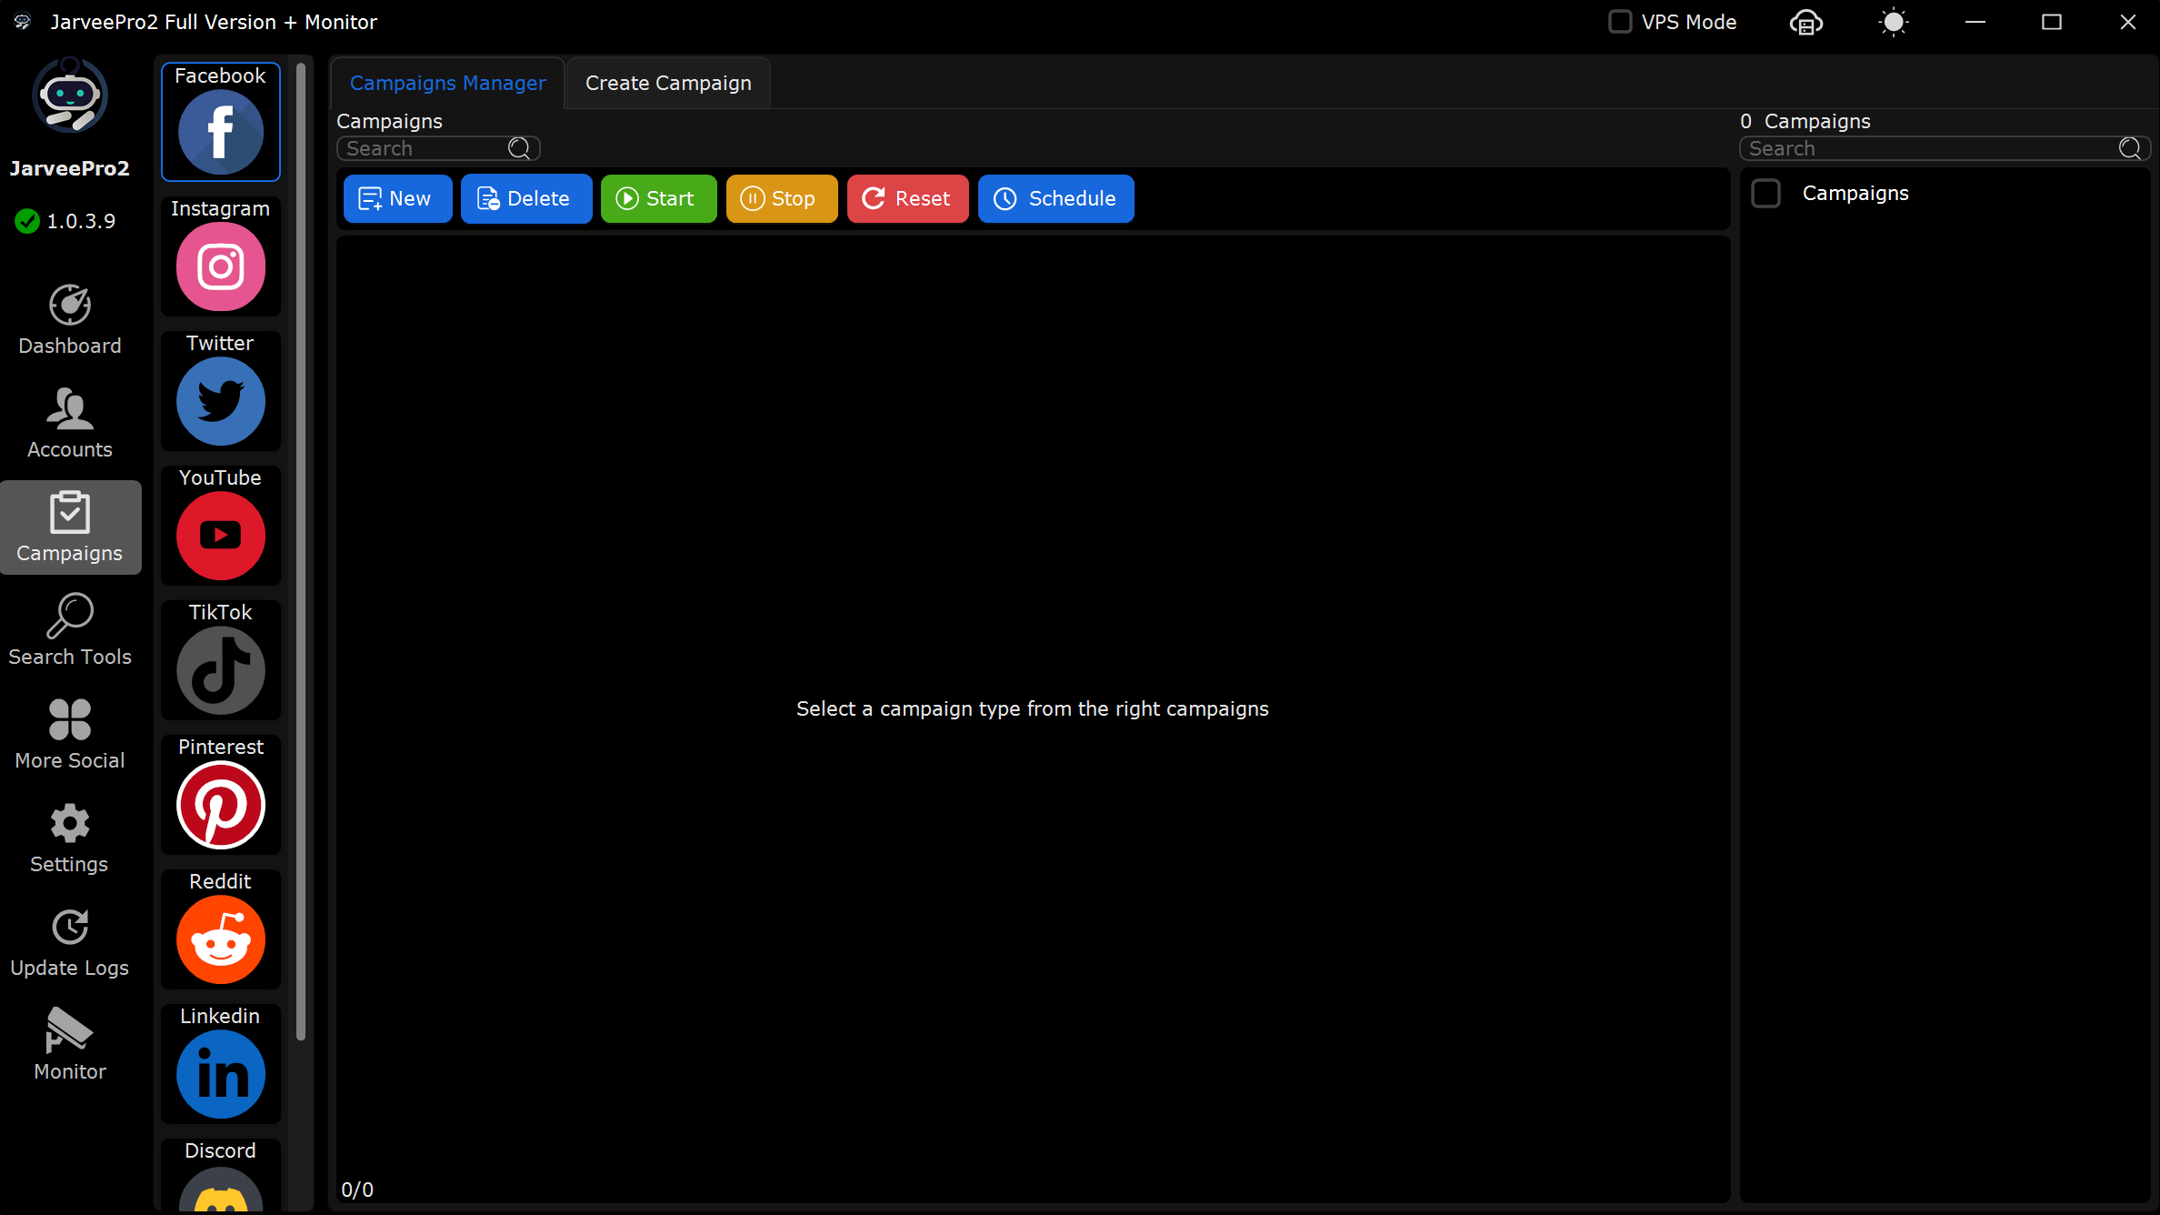Select the Instagram platform icon
Image resolution: width=2160 pixels, height=1215 pixels.
coord(221,256)
